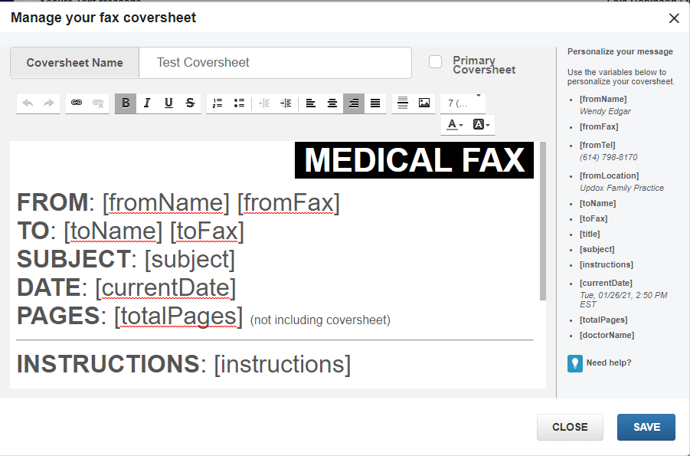Click the Increase indent icon

[286, 103]
